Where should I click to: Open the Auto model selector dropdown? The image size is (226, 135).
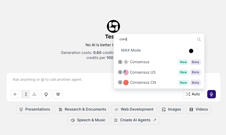[x=194, y=94]
